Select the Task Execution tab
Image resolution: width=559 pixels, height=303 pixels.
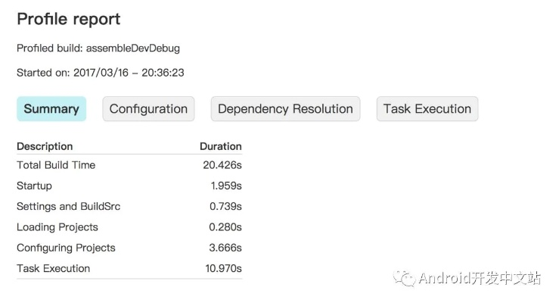pyautogui.click(x=427, y=109)
